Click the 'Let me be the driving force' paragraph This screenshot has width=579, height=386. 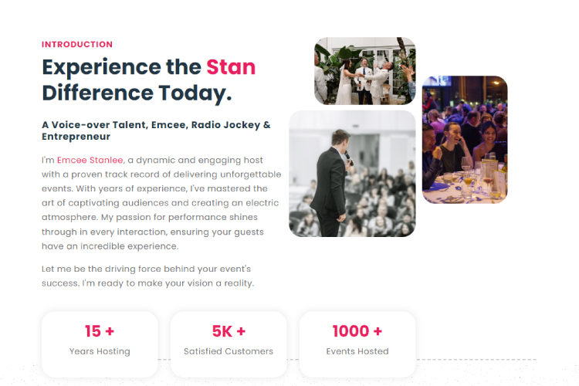(147, 276)
